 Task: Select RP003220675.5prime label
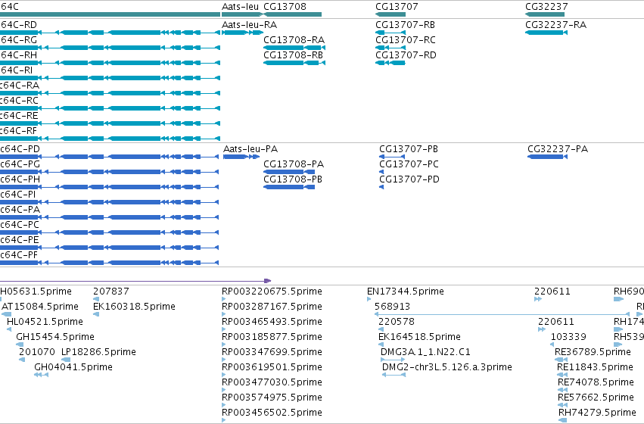click(272, 291)
